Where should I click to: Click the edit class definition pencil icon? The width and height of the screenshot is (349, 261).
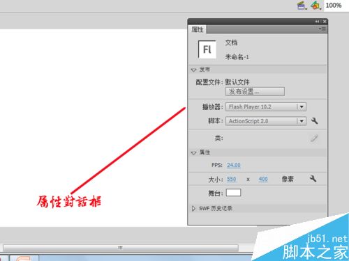point(314,139)
